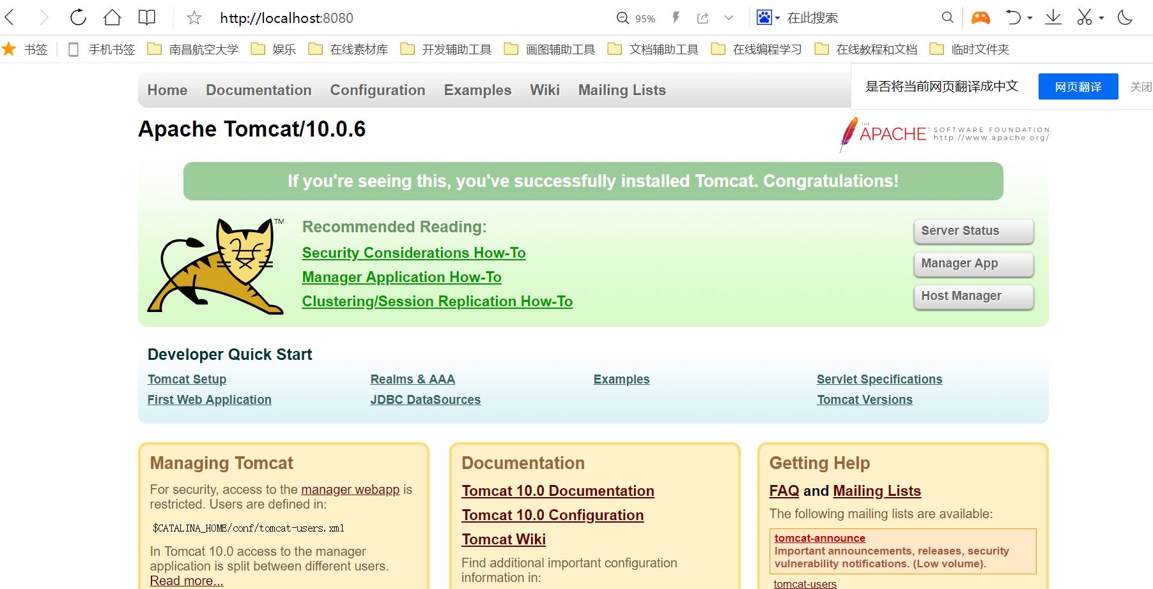Open reading mode book icon

tap(147, 17)
